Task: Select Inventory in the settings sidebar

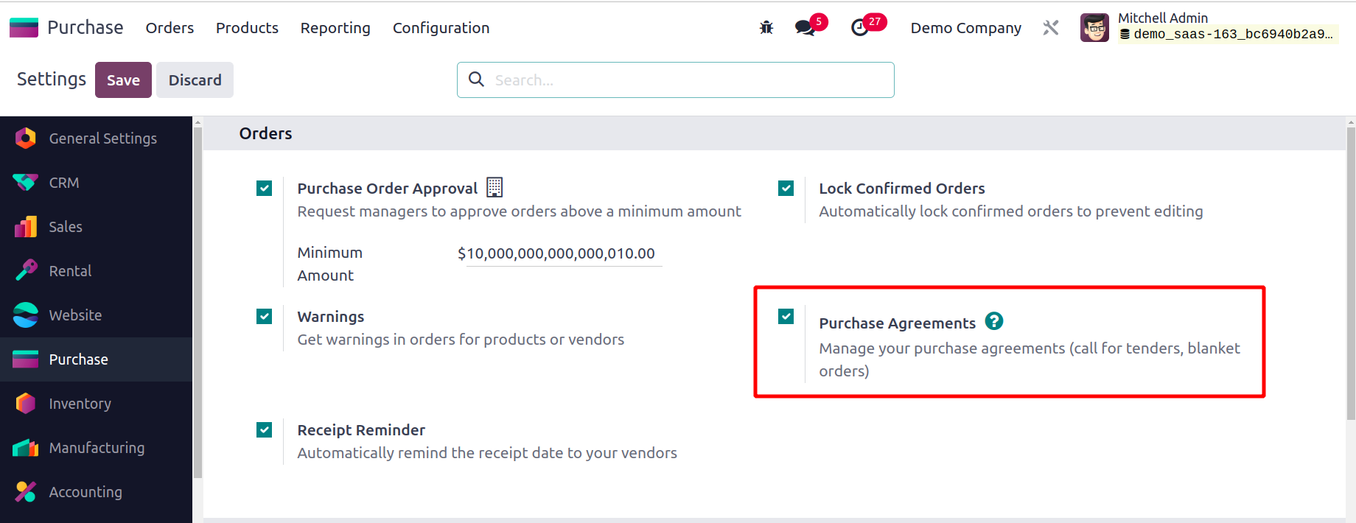Action: click(x=80, y=404)
